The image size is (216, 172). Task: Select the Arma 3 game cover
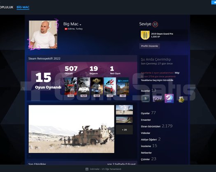[84, 86]
